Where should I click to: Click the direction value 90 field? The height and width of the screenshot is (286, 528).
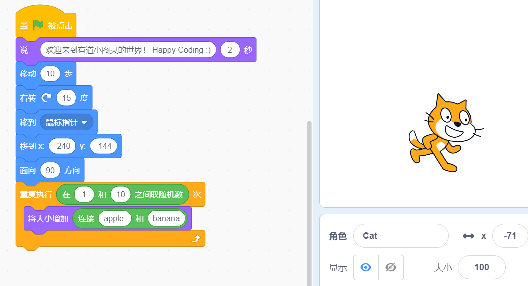pyautogui.click(x=50, y=171)
